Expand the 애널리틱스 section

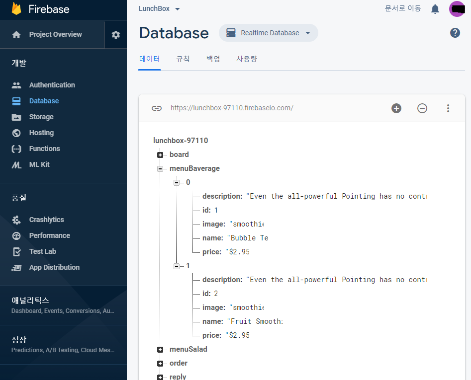pyautogui.click(x=63, y=305)
